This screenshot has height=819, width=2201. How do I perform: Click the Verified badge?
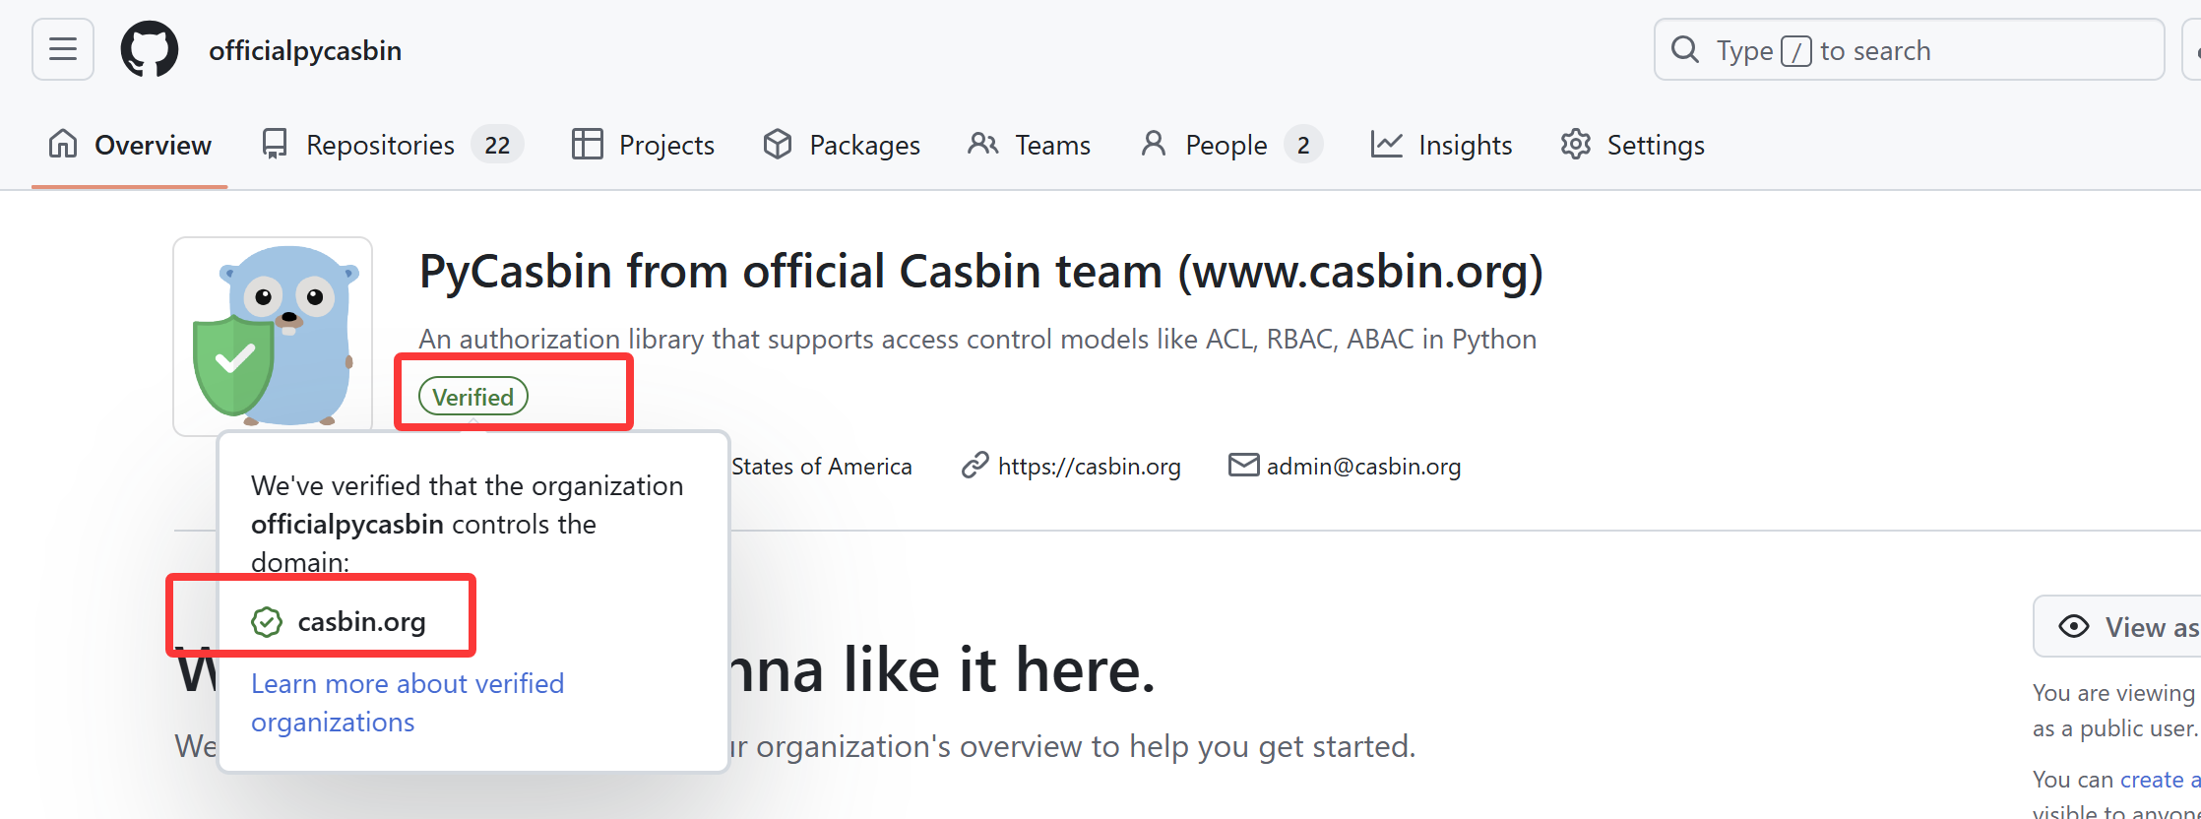pos(473,397)
